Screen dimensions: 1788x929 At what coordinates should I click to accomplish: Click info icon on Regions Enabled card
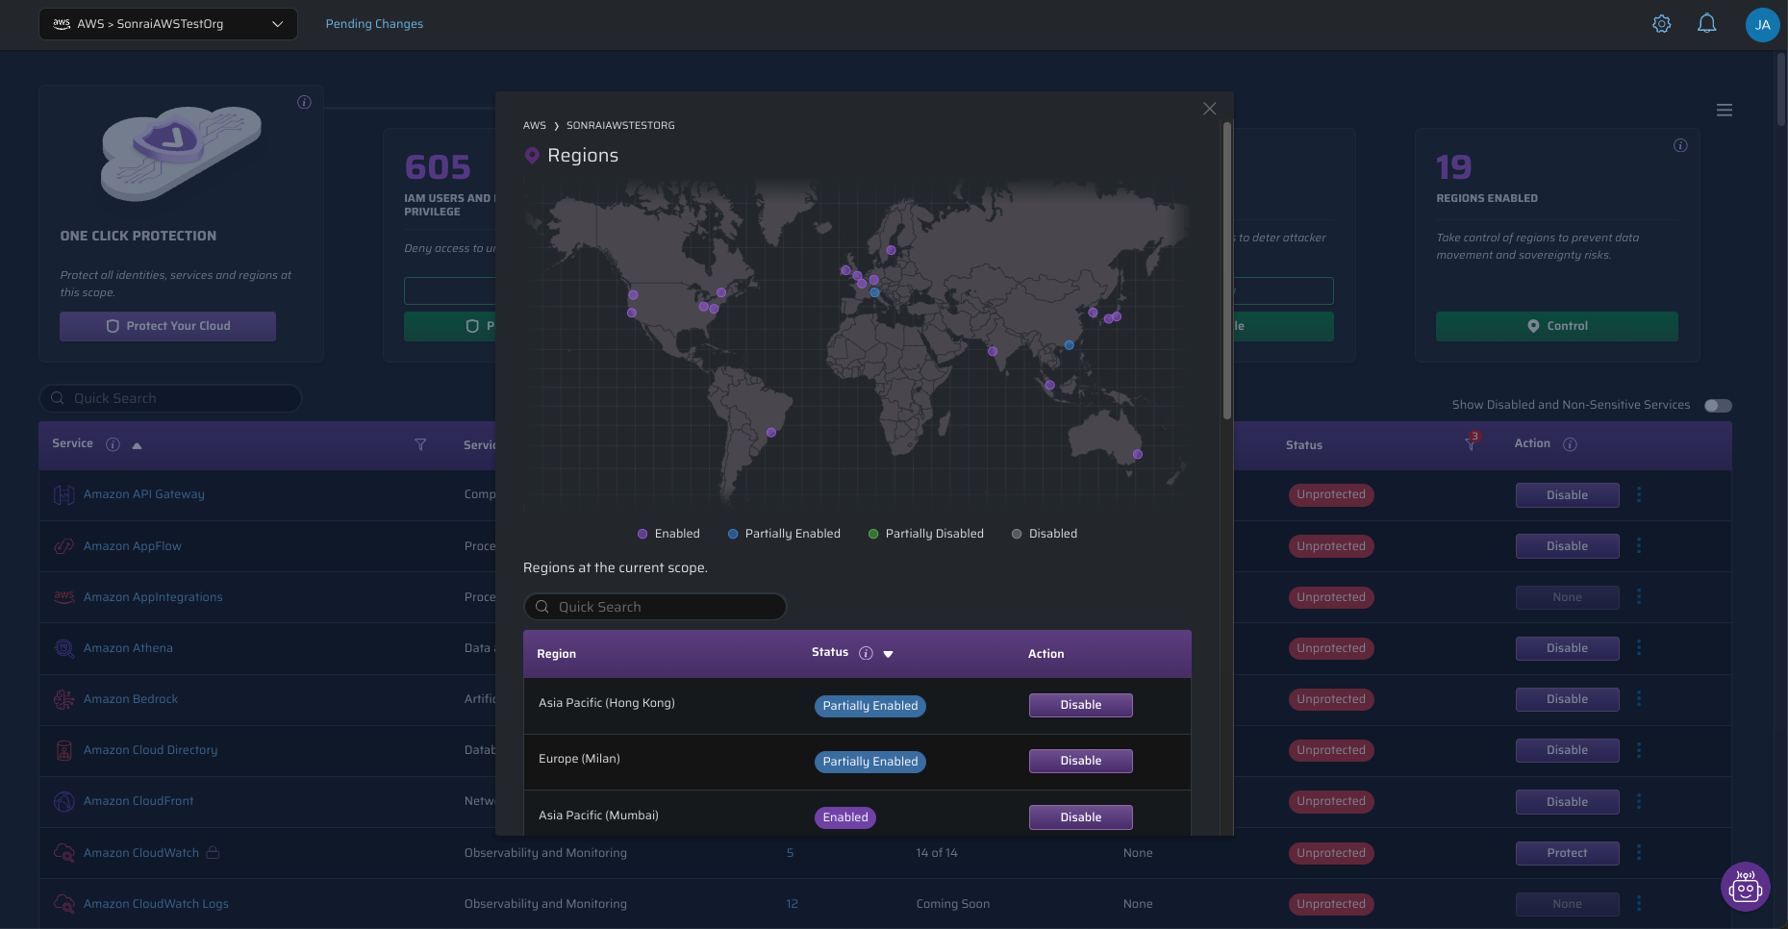[1680, 145]
